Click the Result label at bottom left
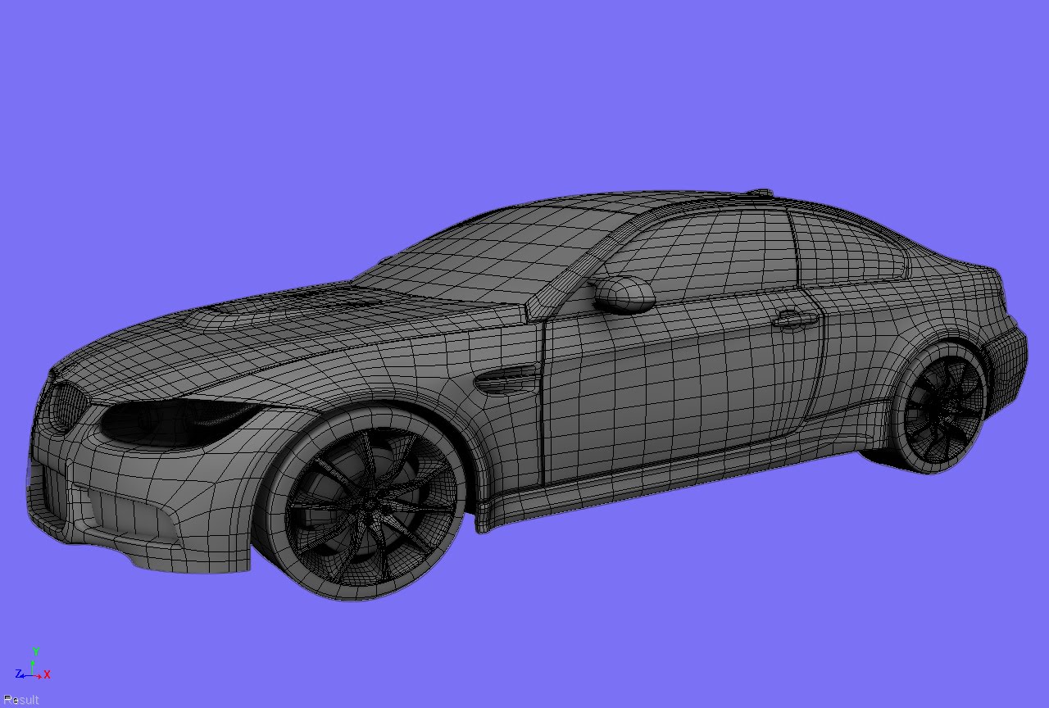The height and width of the screenshot is (708, 1049). (x=20, y=699)
